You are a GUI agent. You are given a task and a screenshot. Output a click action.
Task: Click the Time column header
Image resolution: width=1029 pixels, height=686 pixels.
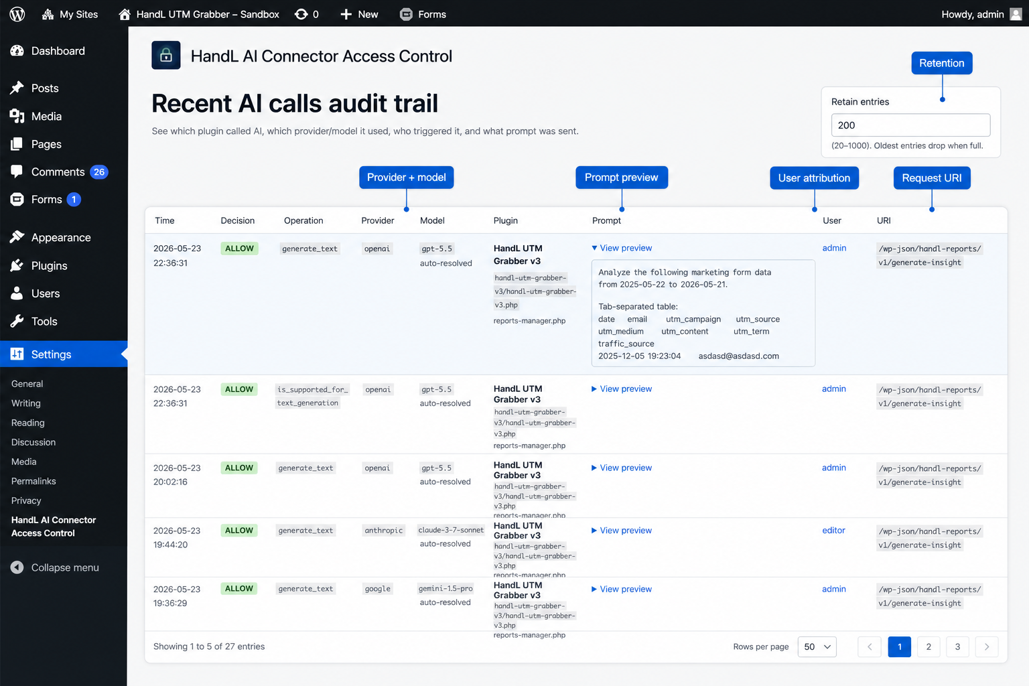pos(165,220)
